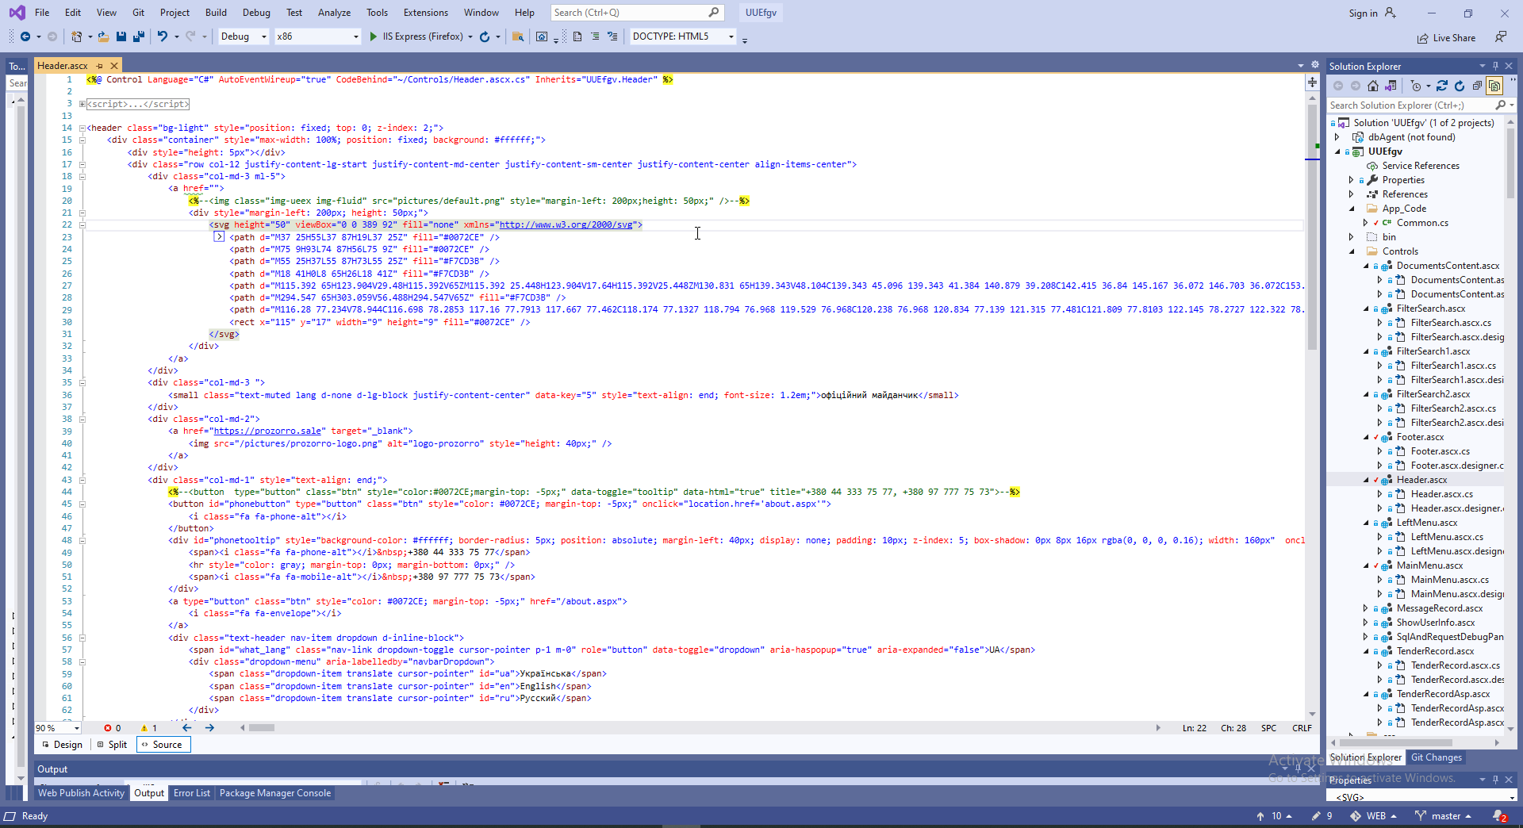Collapse the Controls folder node
This screenshot has height=828, width=1523.
click(x=1351, y=251)
